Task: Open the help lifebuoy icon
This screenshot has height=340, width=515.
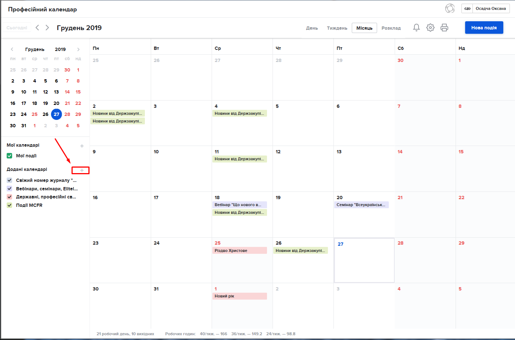Action: [450, 8]
